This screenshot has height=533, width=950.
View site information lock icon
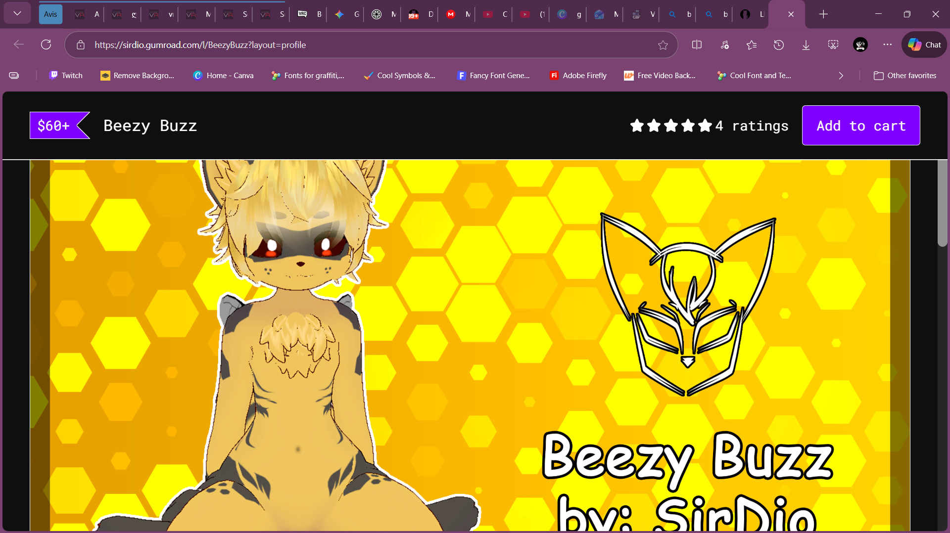81,45
